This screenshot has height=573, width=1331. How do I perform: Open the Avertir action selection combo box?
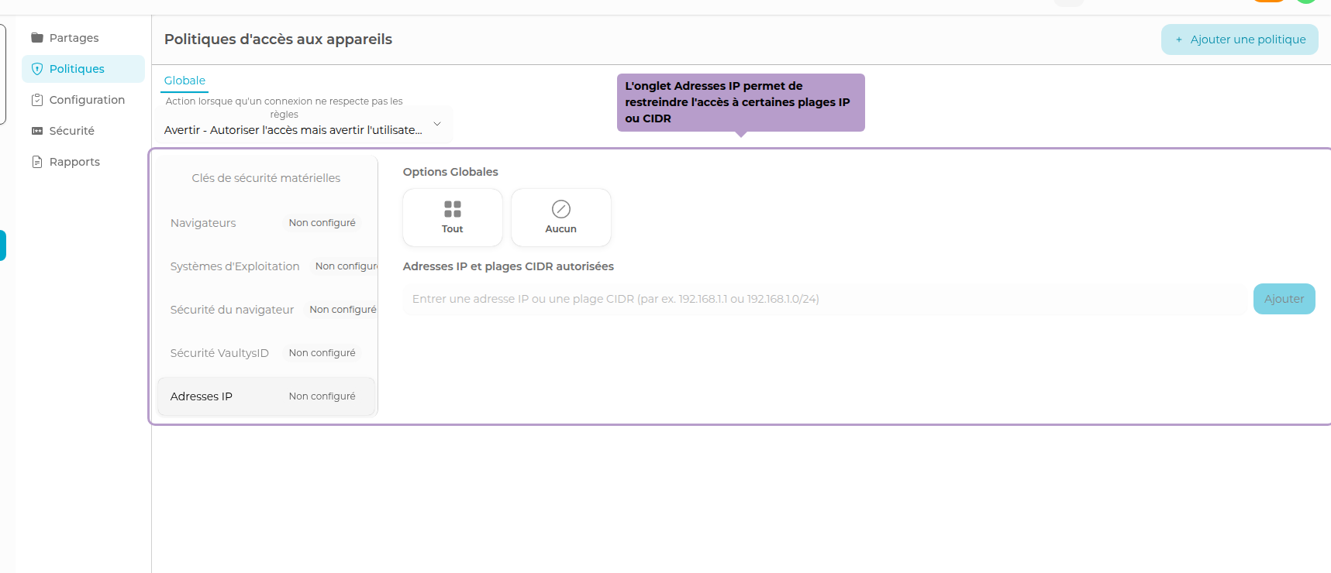point(293,130)
